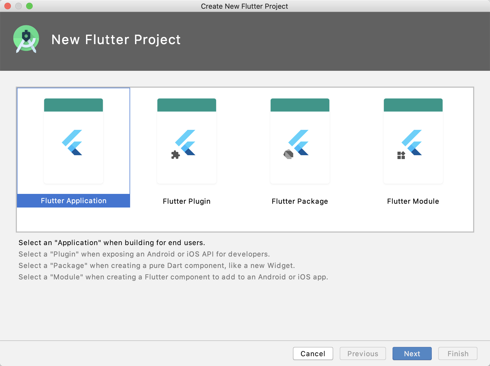The width and height of the screenshot is (490, 366).
Task: Click the "Create New Flutter Project" window title
Action: [244, 6]
